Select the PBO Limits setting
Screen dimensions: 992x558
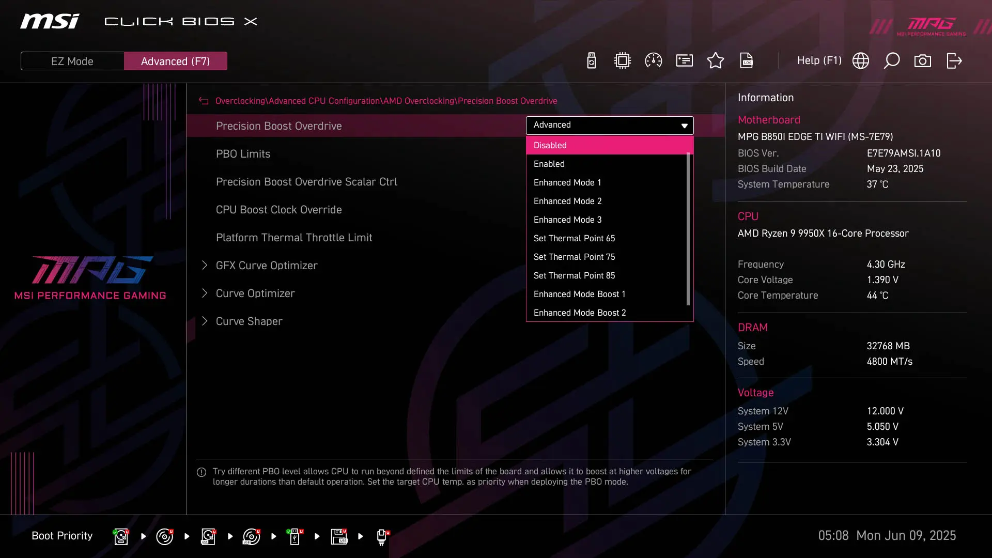(243, 154)
